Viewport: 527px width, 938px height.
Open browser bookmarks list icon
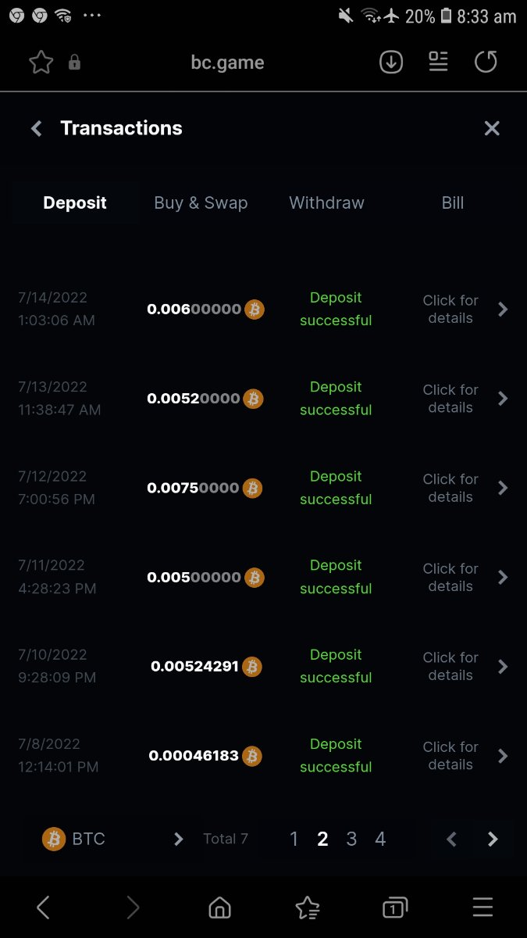308,908
